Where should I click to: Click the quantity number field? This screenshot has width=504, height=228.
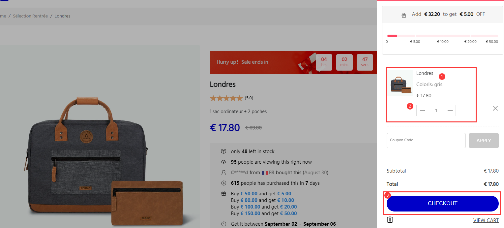(x=436, y=111)
